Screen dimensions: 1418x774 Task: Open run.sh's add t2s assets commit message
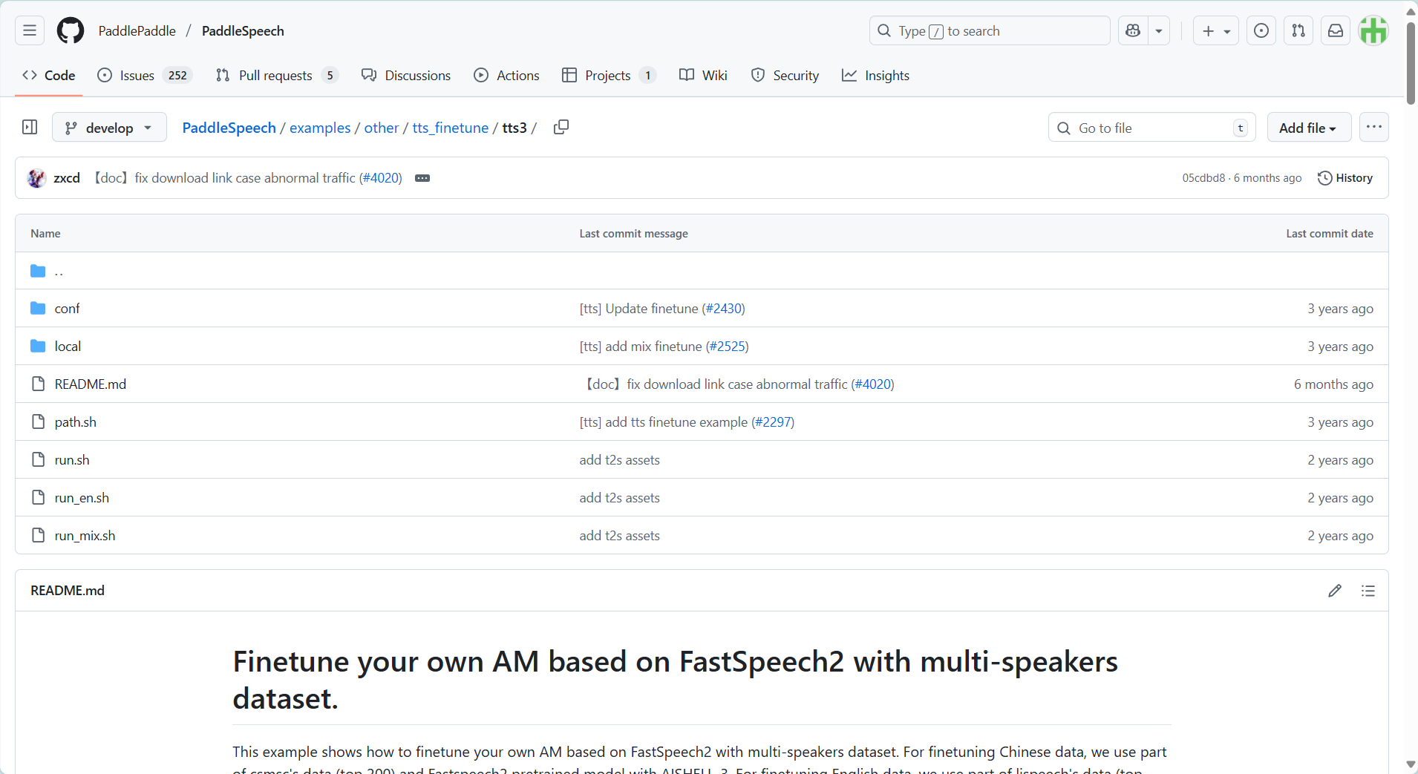[620, 460]
